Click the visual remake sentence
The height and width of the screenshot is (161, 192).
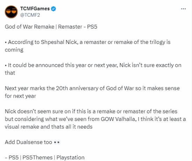[49, 127]
